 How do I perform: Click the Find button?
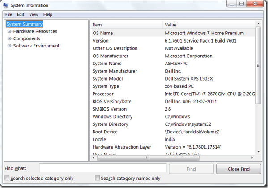point(191,169)
